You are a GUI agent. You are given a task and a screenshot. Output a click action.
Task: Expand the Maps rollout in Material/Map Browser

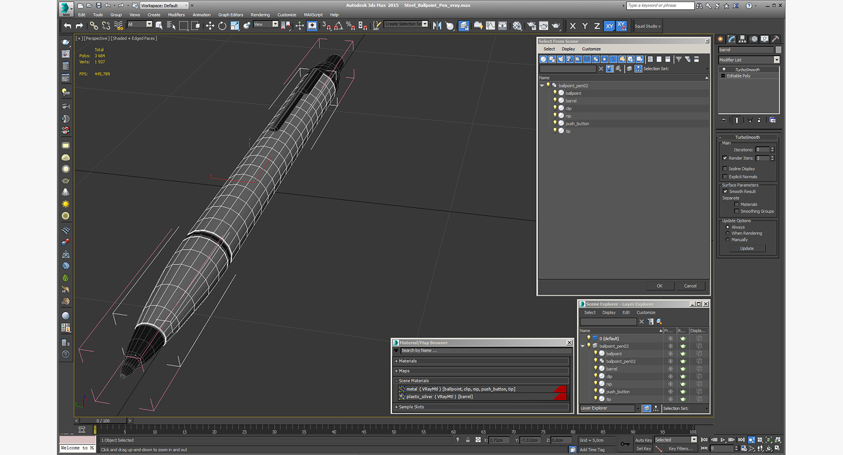481,371
